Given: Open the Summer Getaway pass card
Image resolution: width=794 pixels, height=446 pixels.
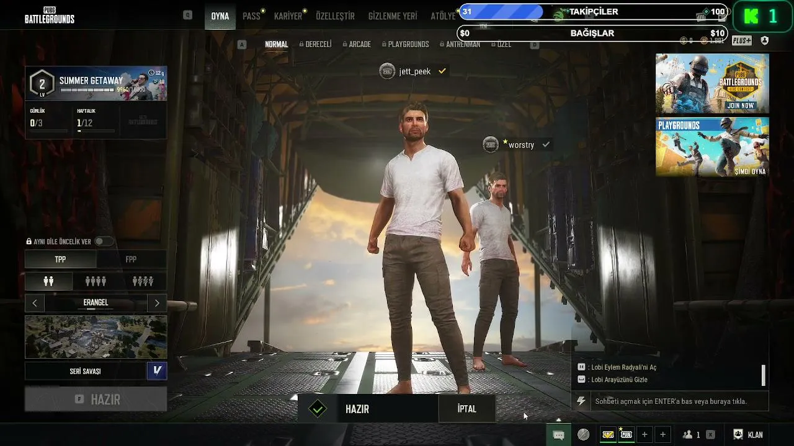Looking at the screenshot, I should (x=96, y=84).
